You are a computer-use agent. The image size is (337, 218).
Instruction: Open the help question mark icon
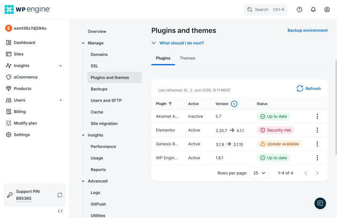tap(300, 9)
